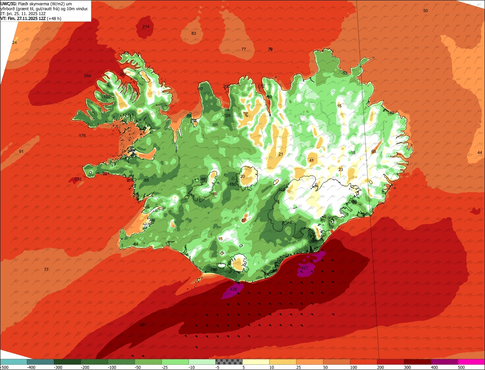
Task: Select the -109 value in the Westfjords
Action: click(x=106, y=97)
